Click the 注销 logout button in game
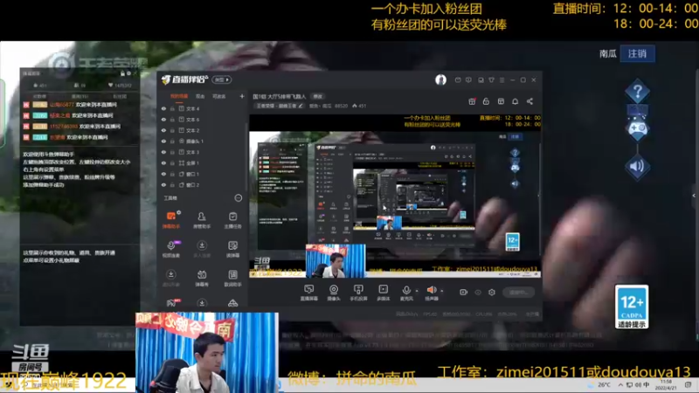The height and width of the screenshot is (393, 699). pyautogui.click(x=637, y=53)
